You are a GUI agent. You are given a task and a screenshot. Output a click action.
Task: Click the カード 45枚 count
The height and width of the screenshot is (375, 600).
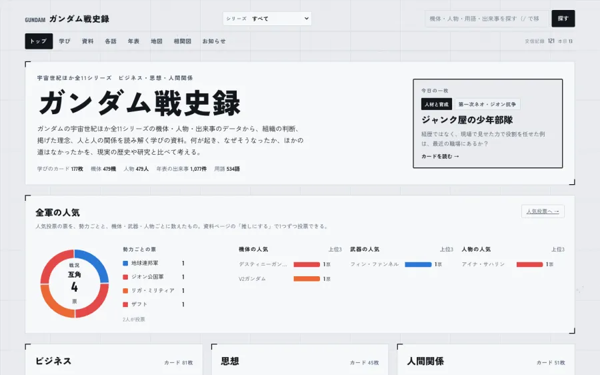tap(364, 363)
